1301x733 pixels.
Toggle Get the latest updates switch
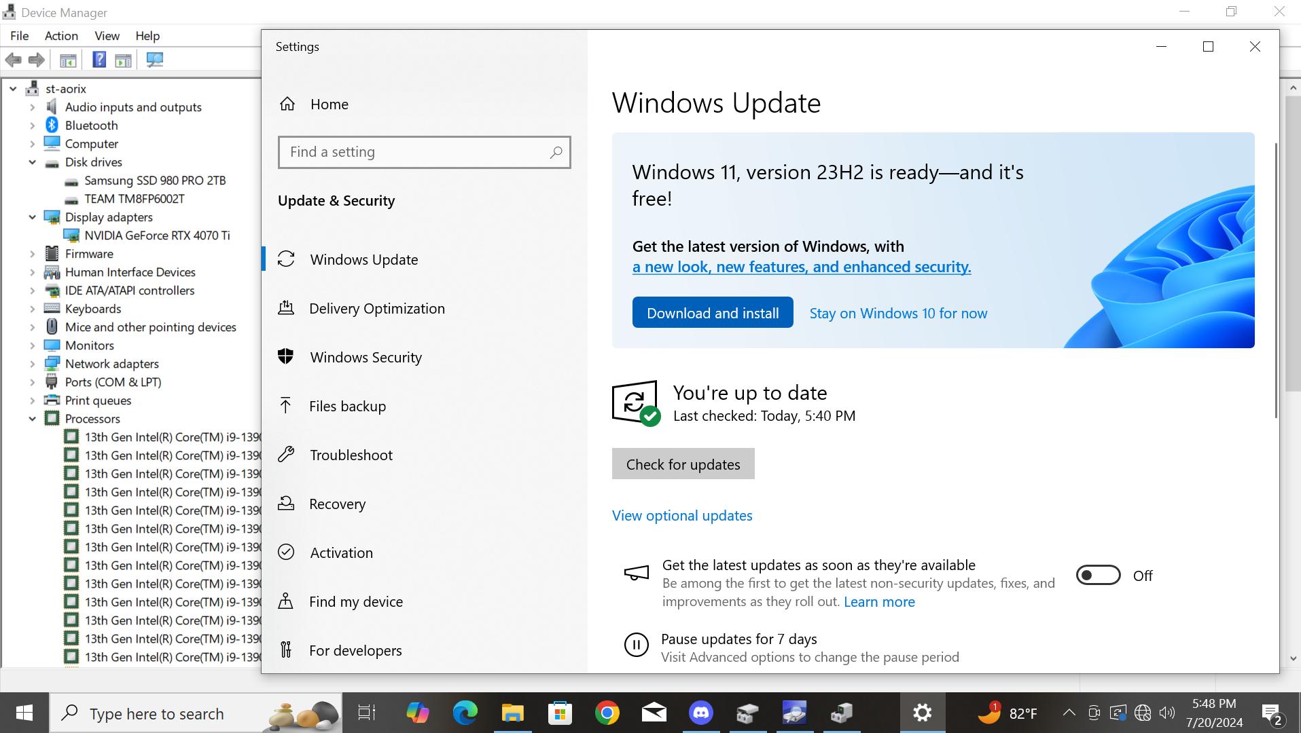(x=1098, y=576)
